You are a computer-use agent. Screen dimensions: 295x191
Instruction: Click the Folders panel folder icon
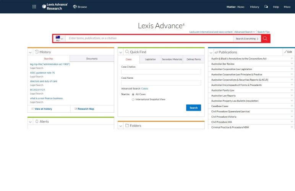[x=127, y=125]
